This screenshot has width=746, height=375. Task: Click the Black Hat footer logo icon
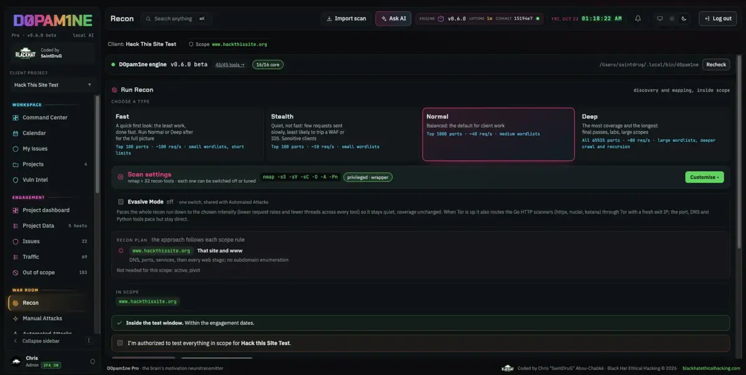[x=507, y=368]
